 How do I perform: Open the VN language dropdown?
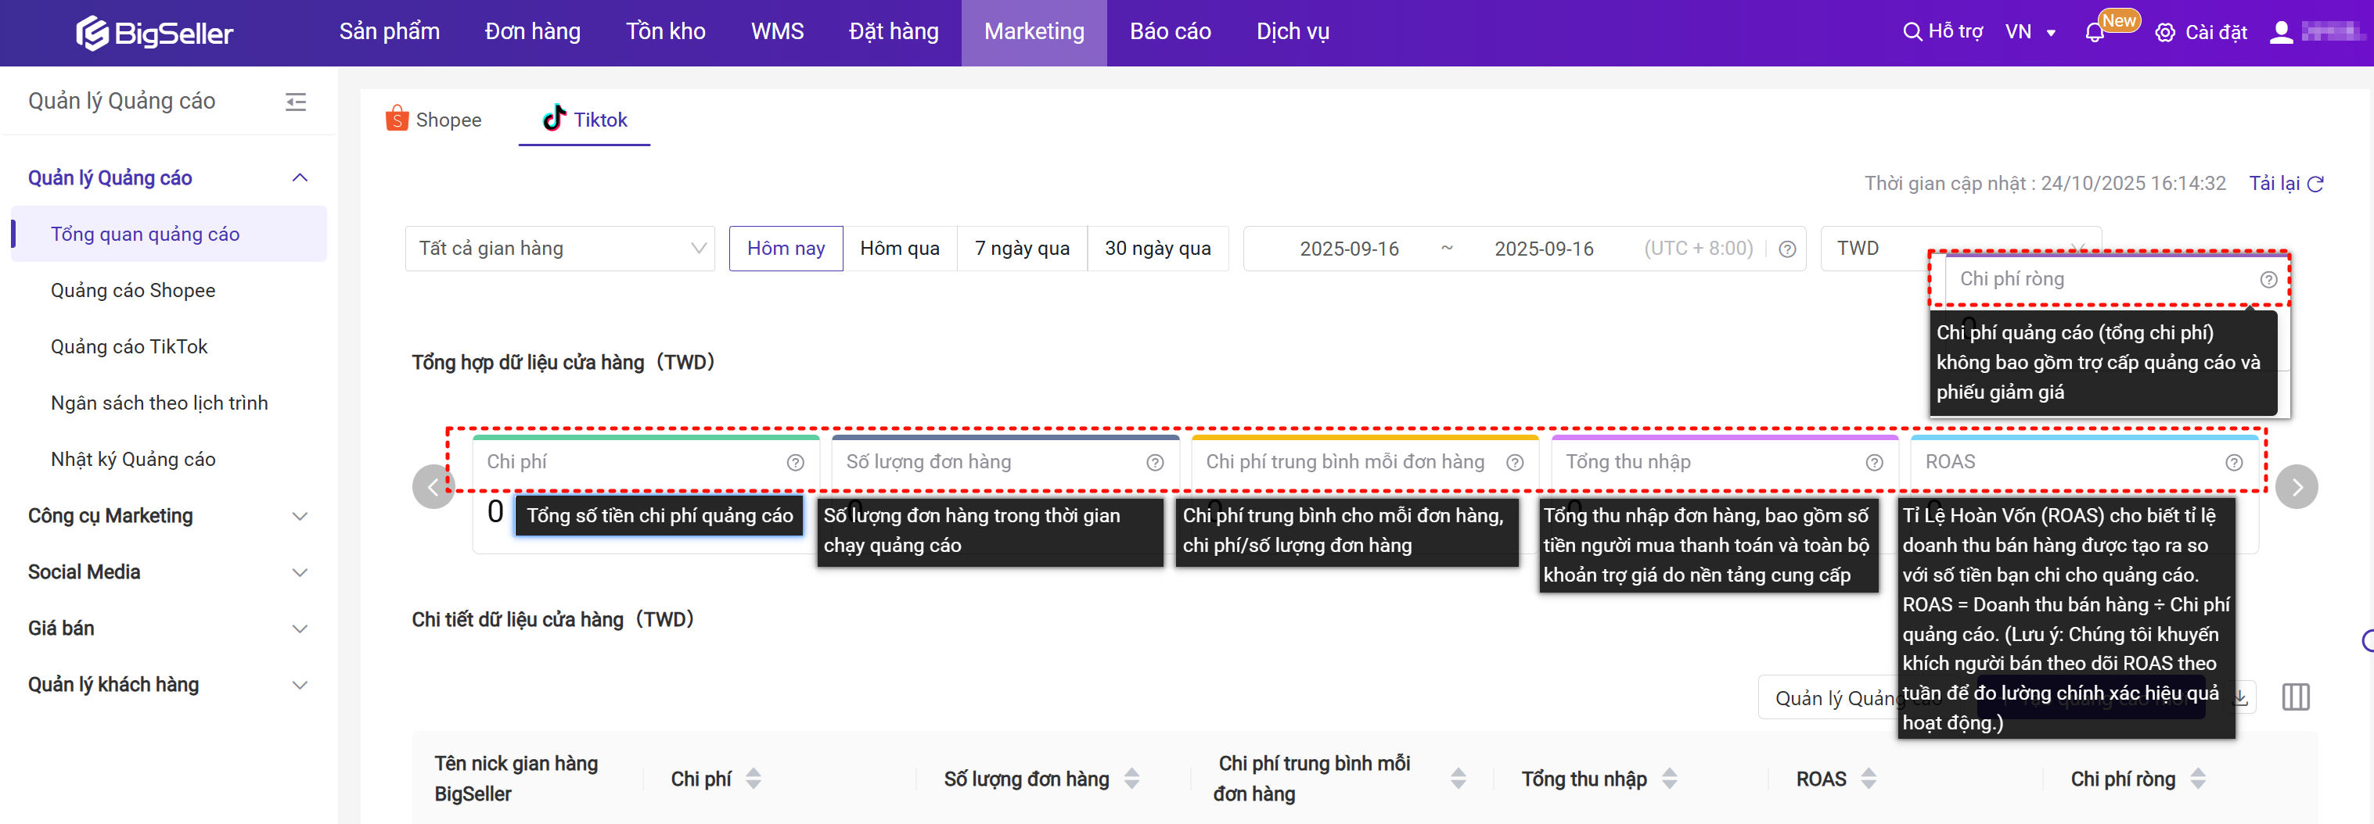point(2030,33)
